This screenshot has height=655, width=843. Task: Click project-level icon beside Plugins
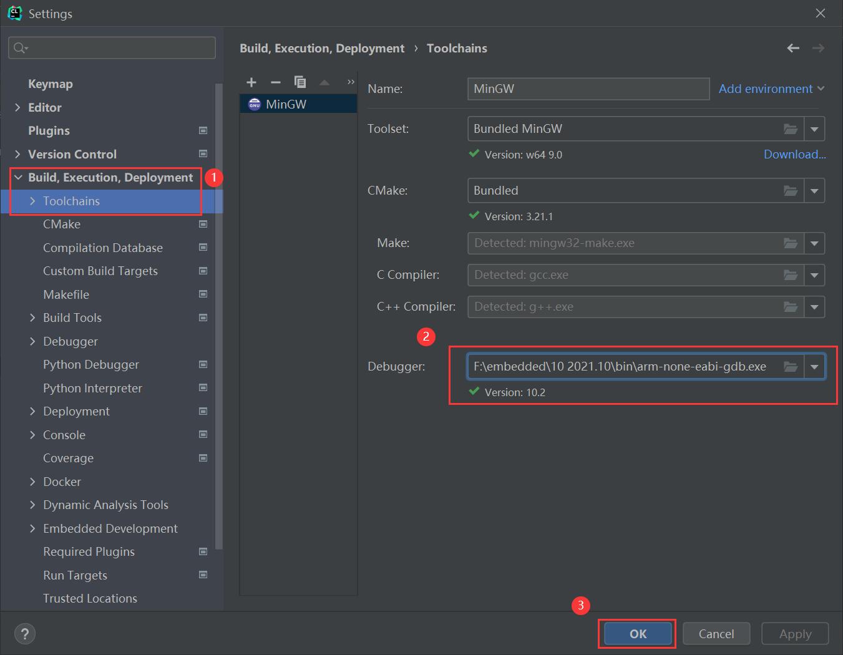pos(203,130)
